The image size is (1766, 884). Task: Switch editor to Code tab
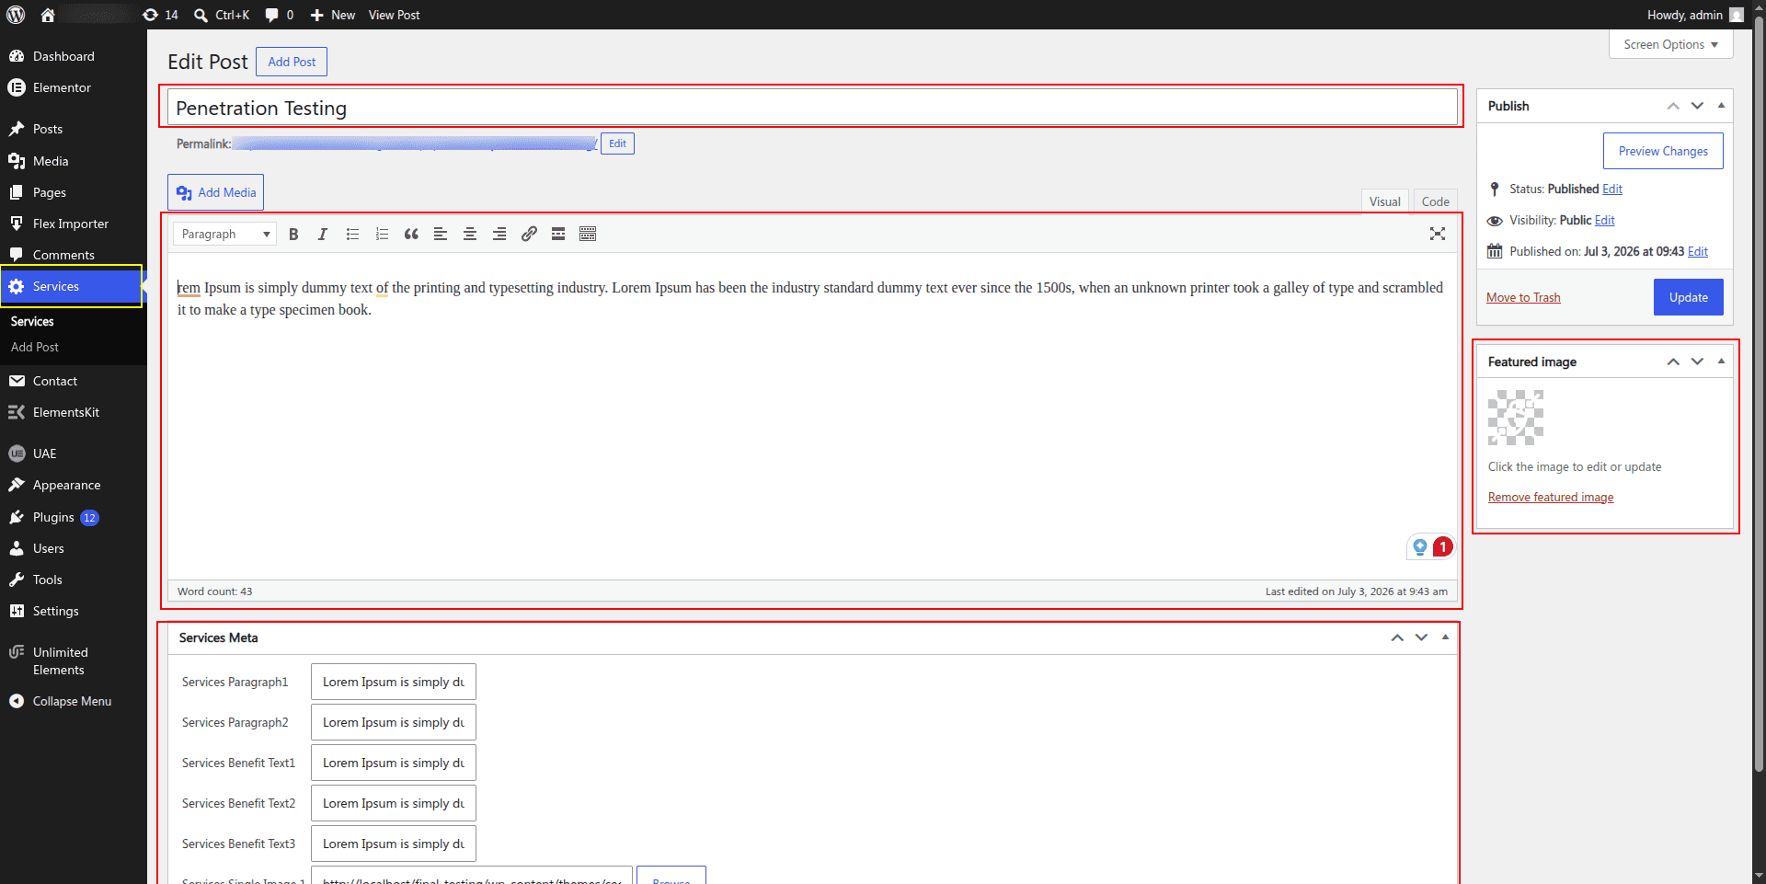[1435, 201]
